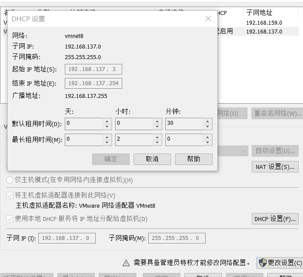Click warning triangle icon near admin notice

[126, 263]
